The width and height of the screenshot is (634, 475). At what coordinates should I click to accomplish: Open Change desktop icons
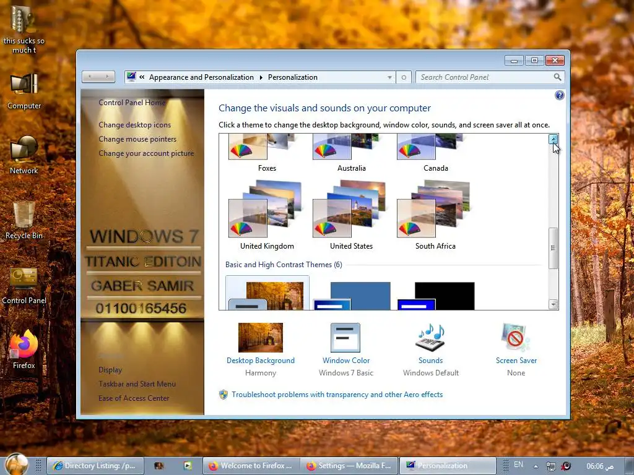pos(134,125)
